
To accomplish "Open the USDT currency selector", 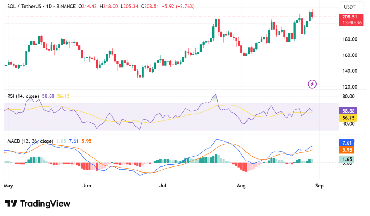I will click(x=350, y=7).
